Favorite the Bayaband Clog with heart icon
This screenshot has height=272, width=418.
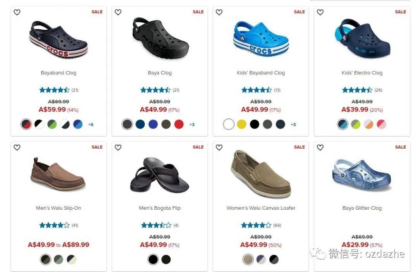17,12
